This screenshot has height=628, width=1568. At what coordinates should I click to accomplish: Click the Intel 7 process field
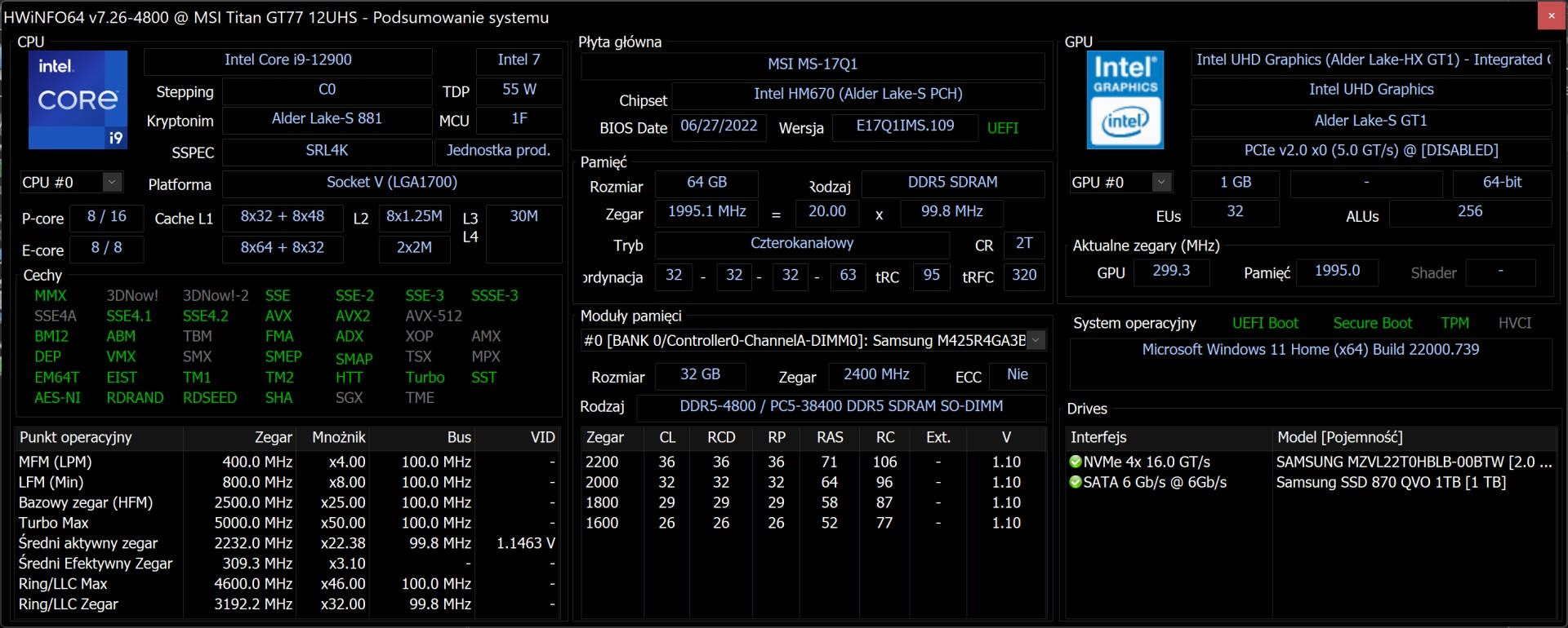point(519,60)
